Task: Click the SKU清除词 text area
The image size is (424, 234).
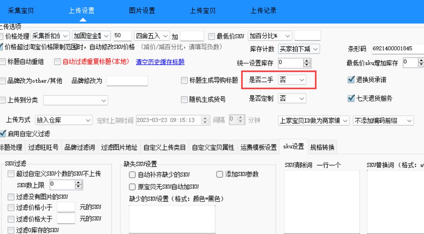Action: click(x=322, y=202)
